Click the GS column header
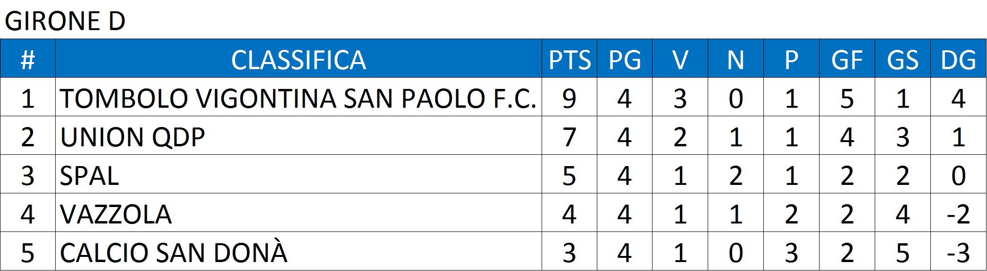 tap(903, 59)
